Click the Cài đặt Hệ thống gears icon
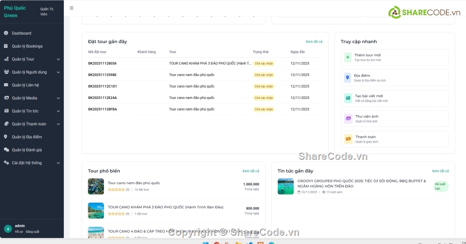The image size is (466, 244). pyautogui.click(x=6, y=163)
